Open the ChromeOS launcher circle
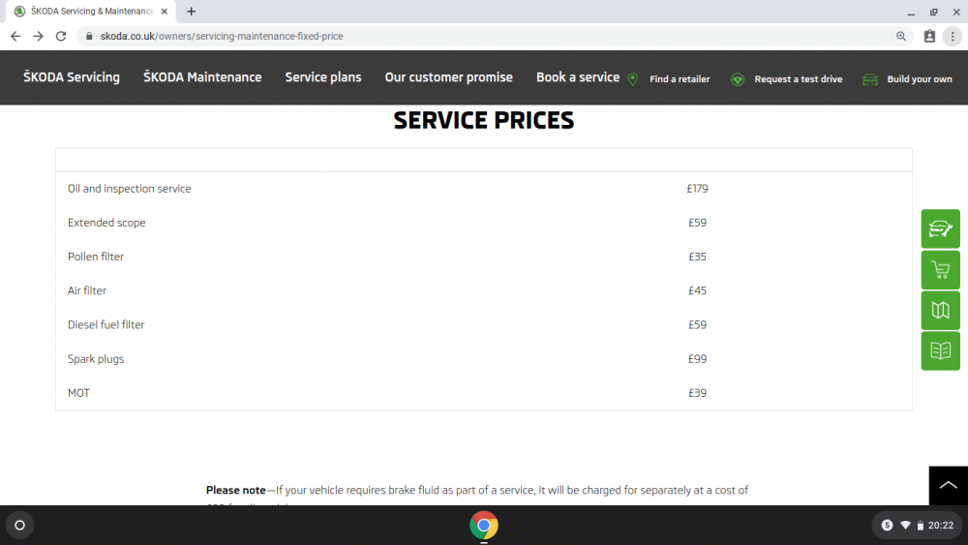968x545 pixels. point(19,526)
